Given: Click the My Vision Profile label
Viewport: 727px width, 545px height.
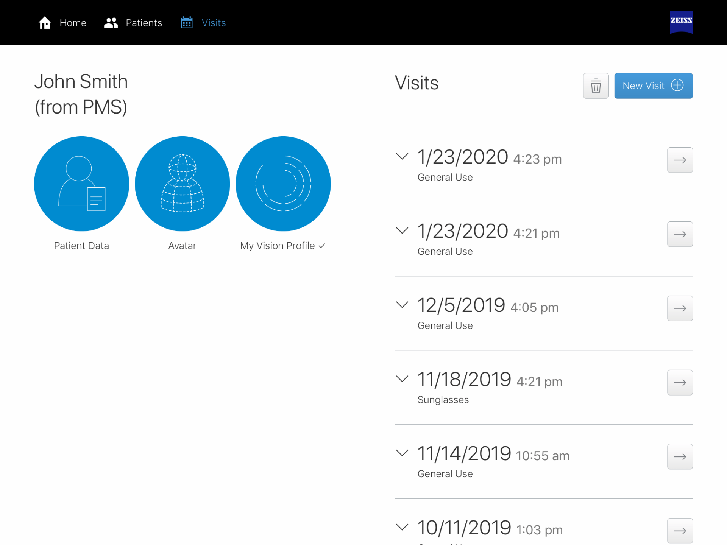Looking at the screenshot, I should (278, 246).
